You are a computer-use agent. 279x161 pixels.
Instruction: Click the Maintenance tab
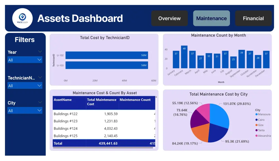pyautogui.click(x=211, y=18)
